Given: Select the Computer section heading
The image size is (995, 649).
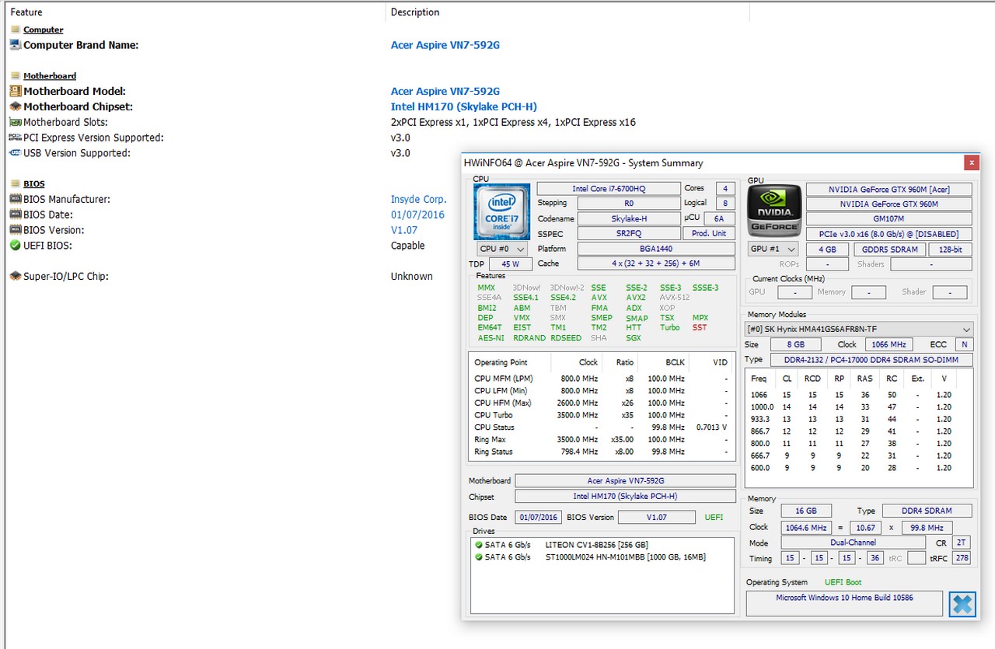Looking at the screenshot, I should 44,30.
